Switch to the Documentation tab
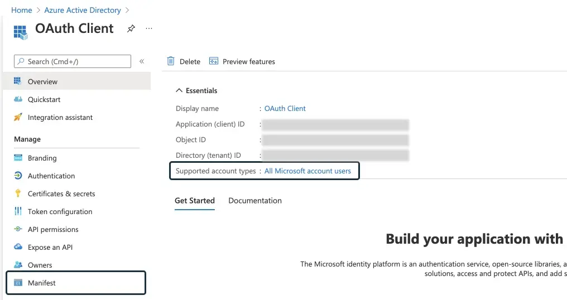The width and height of the screenshot is (567, 300). point(255,201)
